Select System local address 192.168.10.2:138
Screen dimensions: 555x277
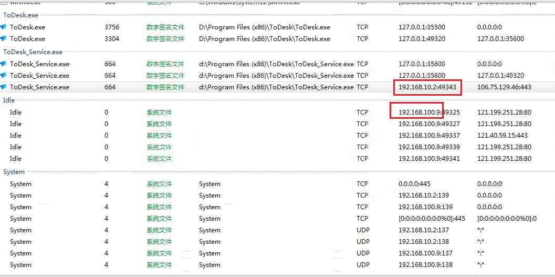[424, 242]
